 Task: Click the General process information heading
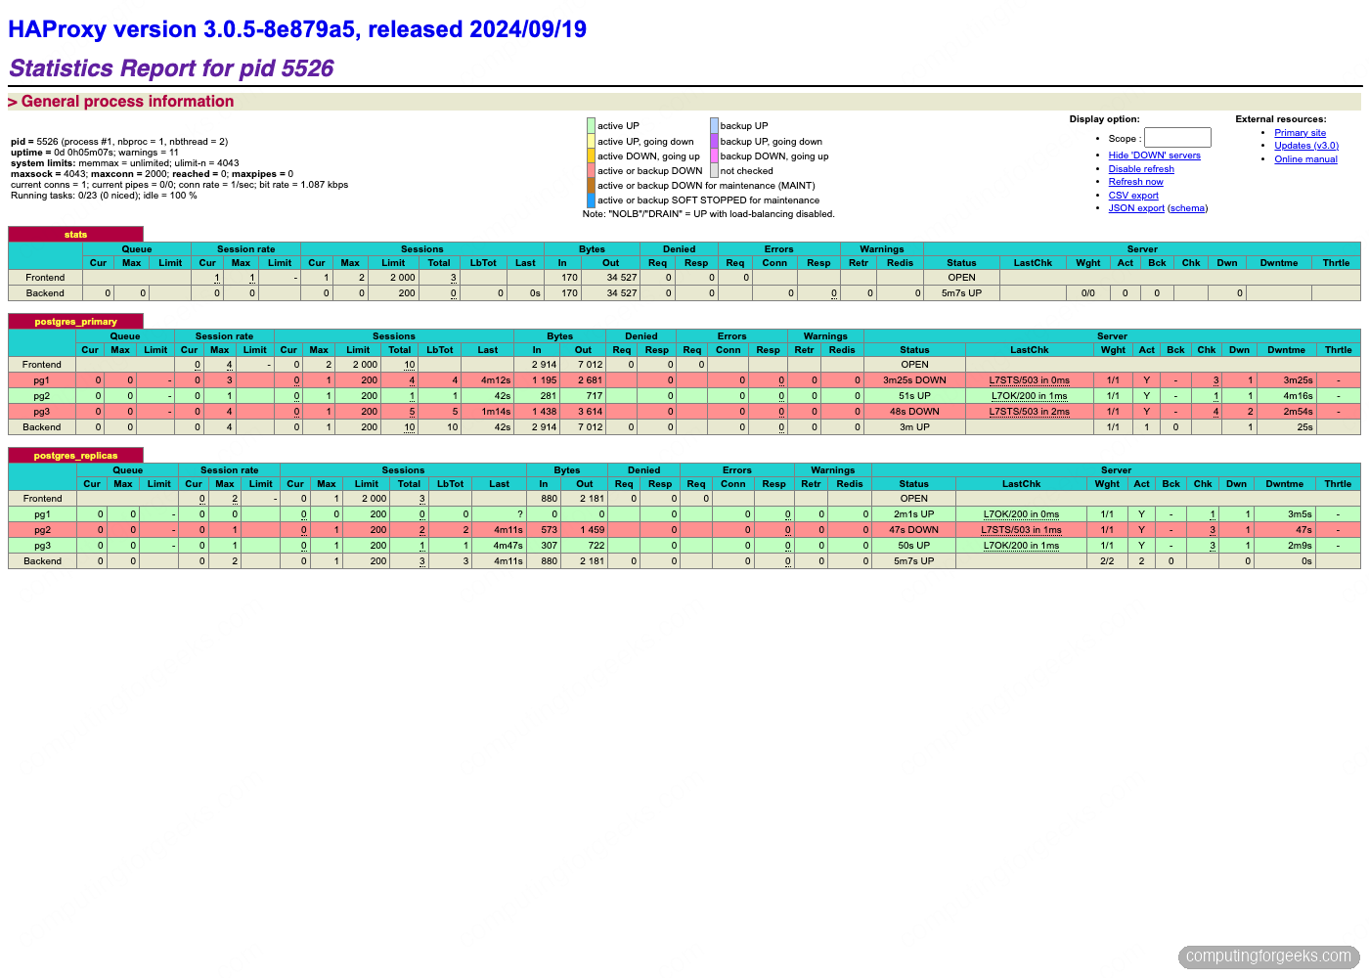[121, 102]
